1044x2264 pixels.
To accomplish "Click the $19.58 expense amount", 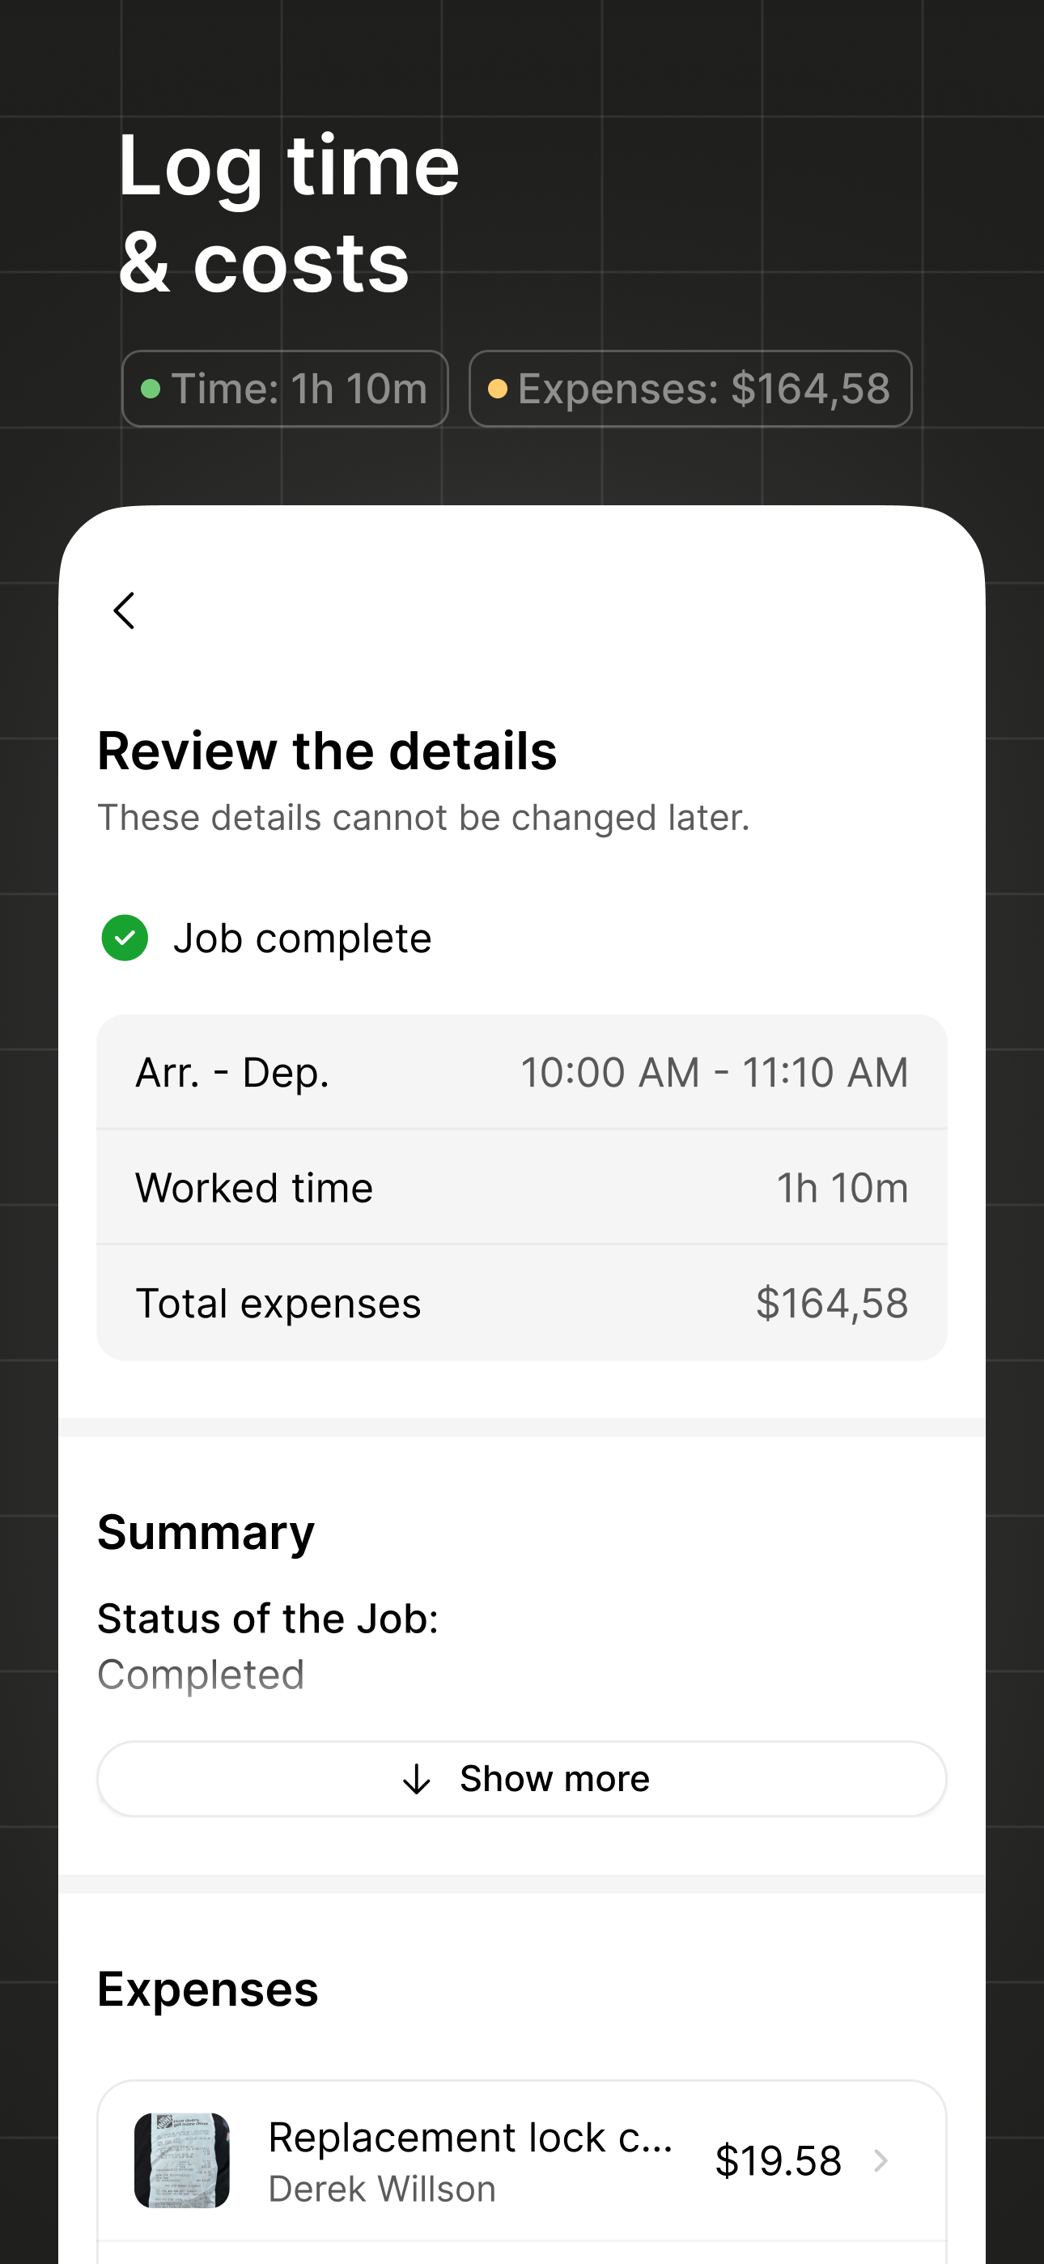I will point(779,2160).
